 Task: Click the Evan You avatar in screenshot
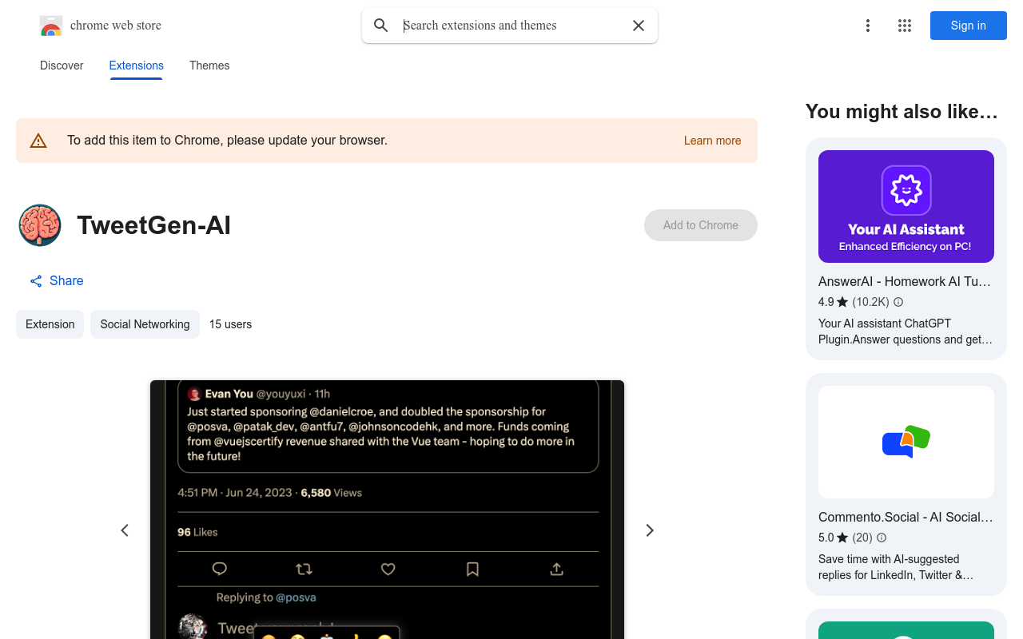coord(194,394)
